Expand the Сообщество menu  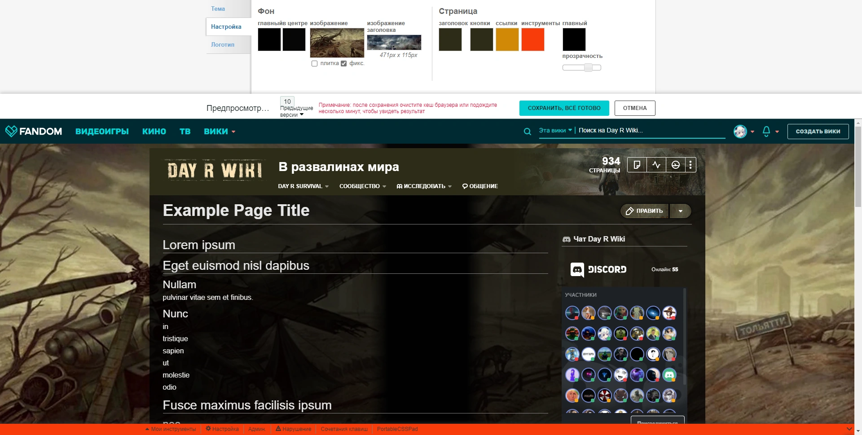click(x=363, y=186)
